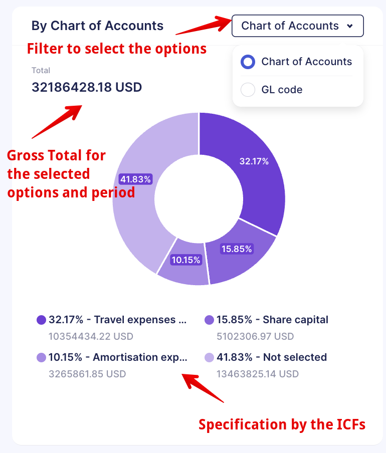Click the dropdown chevron arrow icon
This screenshot has width=386, height=453.
point(349,26)
